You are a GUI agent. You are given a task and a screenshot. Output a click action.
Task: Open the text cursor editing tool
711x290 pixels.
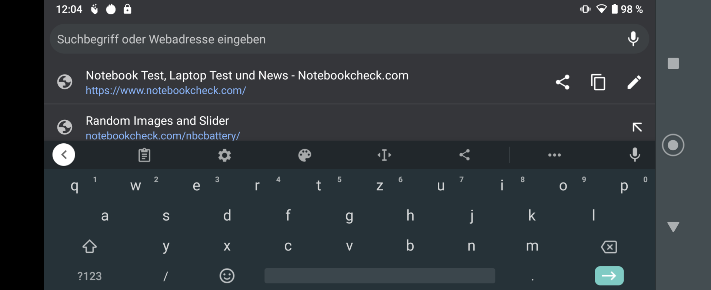click(x=384, y=155)
